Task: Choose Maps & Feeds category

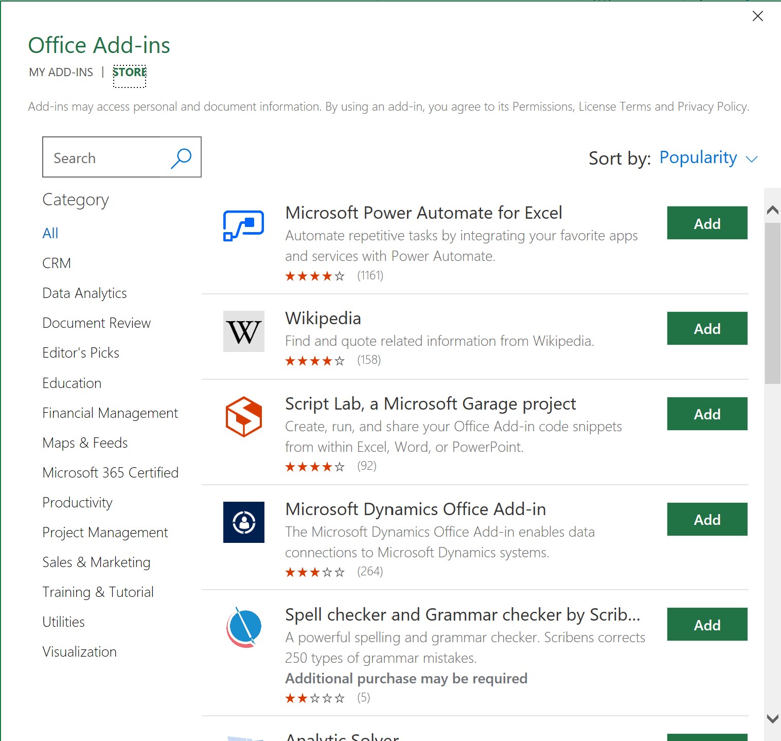Action: 85,443
